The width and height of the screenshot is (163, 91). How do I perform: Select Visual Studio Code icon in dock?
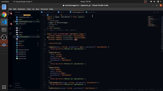click(4, 22)
